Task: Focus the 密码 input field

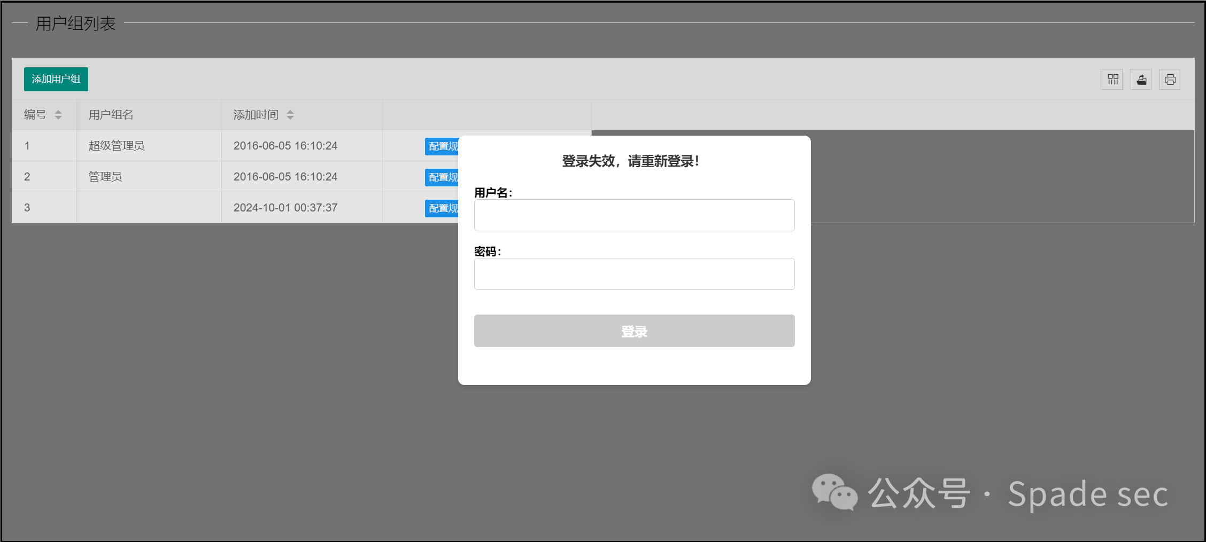Action: 634,274
